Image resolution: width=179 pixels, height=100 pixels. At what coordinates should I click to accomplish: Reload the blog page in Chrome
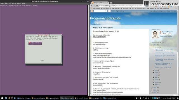point(97,6)
